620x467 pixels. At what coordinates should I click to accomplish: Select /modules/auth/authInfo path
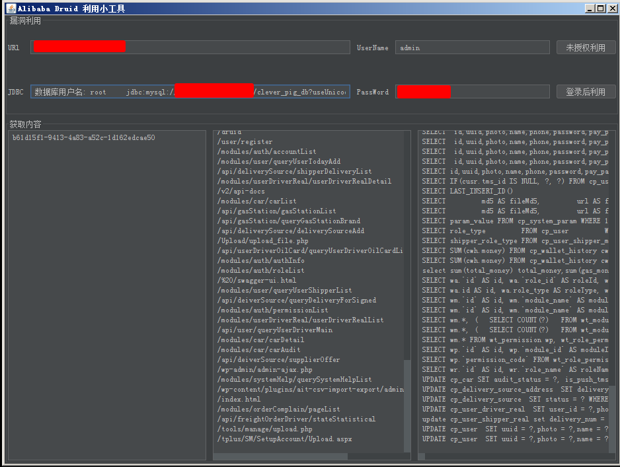tap(260, 260)
